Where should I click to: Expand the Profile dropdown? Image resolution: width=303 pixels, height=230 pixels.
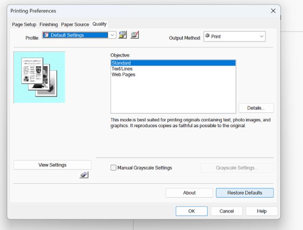click(112, 35)
